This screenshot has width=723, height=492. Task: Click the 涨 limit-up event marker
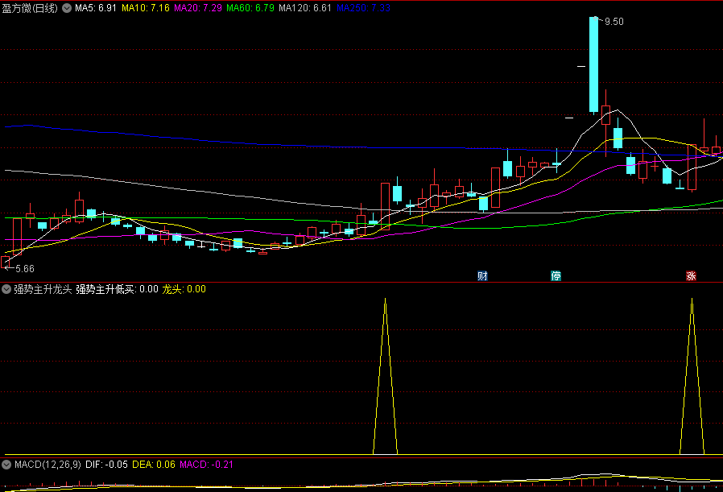coord(691,276)
